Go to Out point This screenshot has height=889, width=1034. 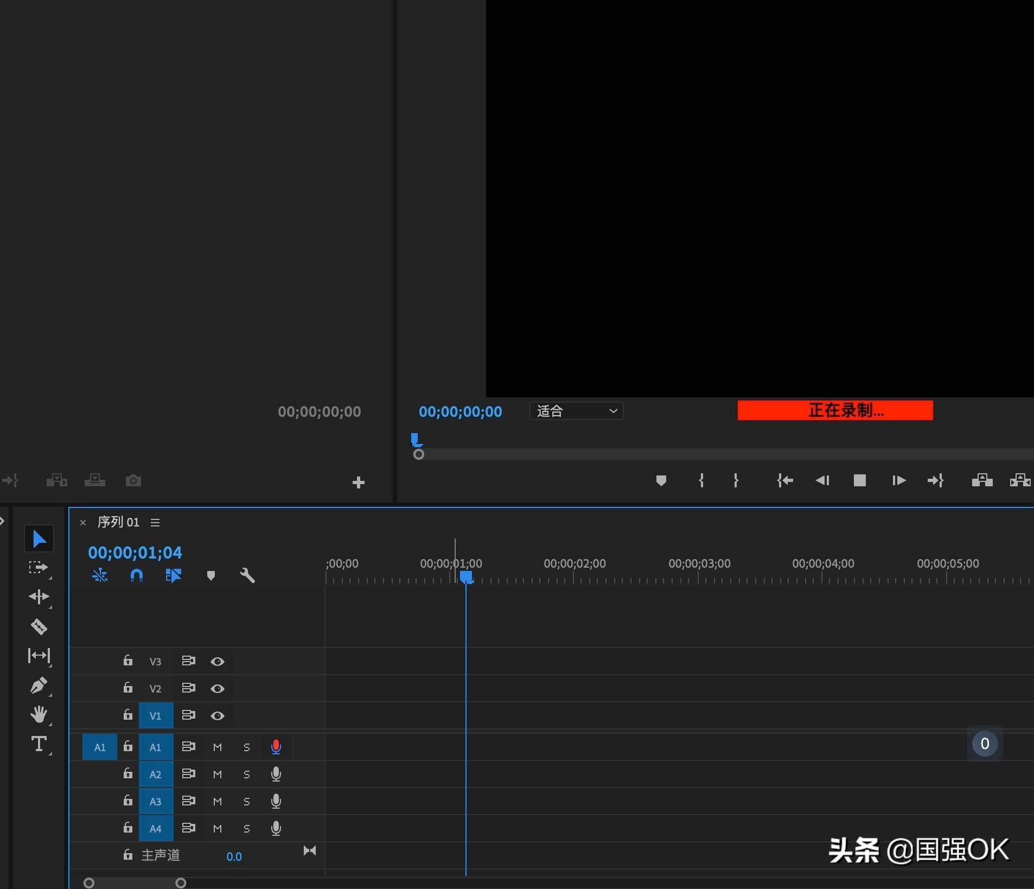point(936,480)
